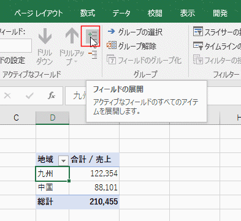The image size is (241, 221).
Task: Open the 地域 filter dropdown arrow
Action: click(63, 160)
